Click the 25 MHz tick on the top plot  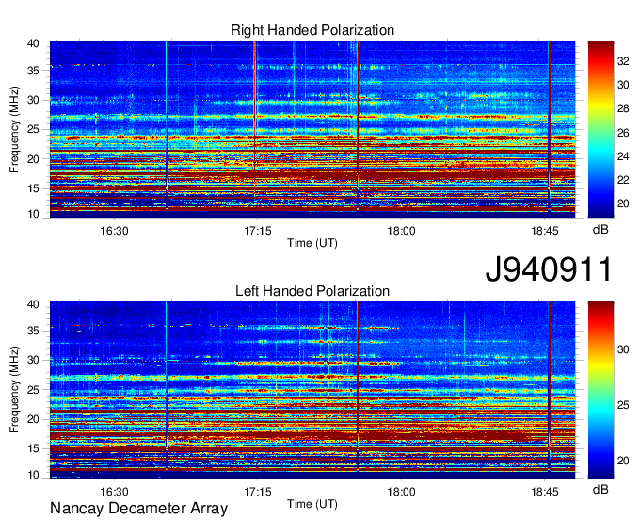coord(33,129)
